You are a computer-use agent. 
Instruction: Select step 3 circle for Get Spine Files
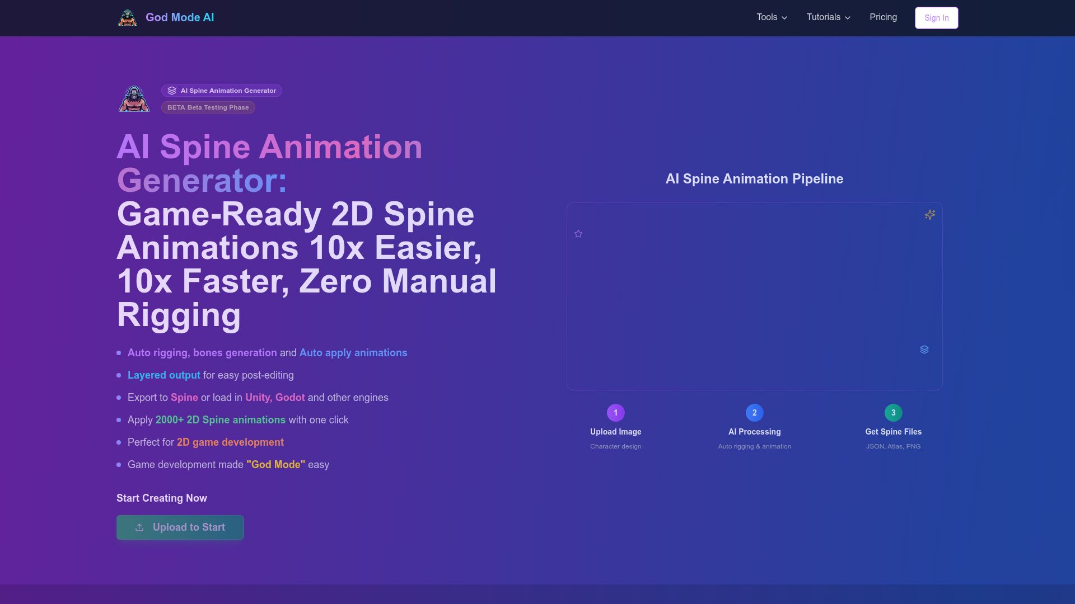(894, 413)
